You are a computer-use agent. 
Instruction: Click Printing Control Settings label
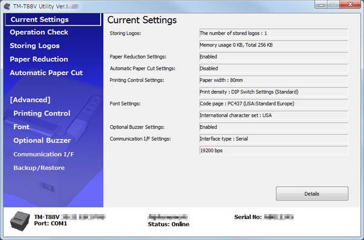(137, 80)
